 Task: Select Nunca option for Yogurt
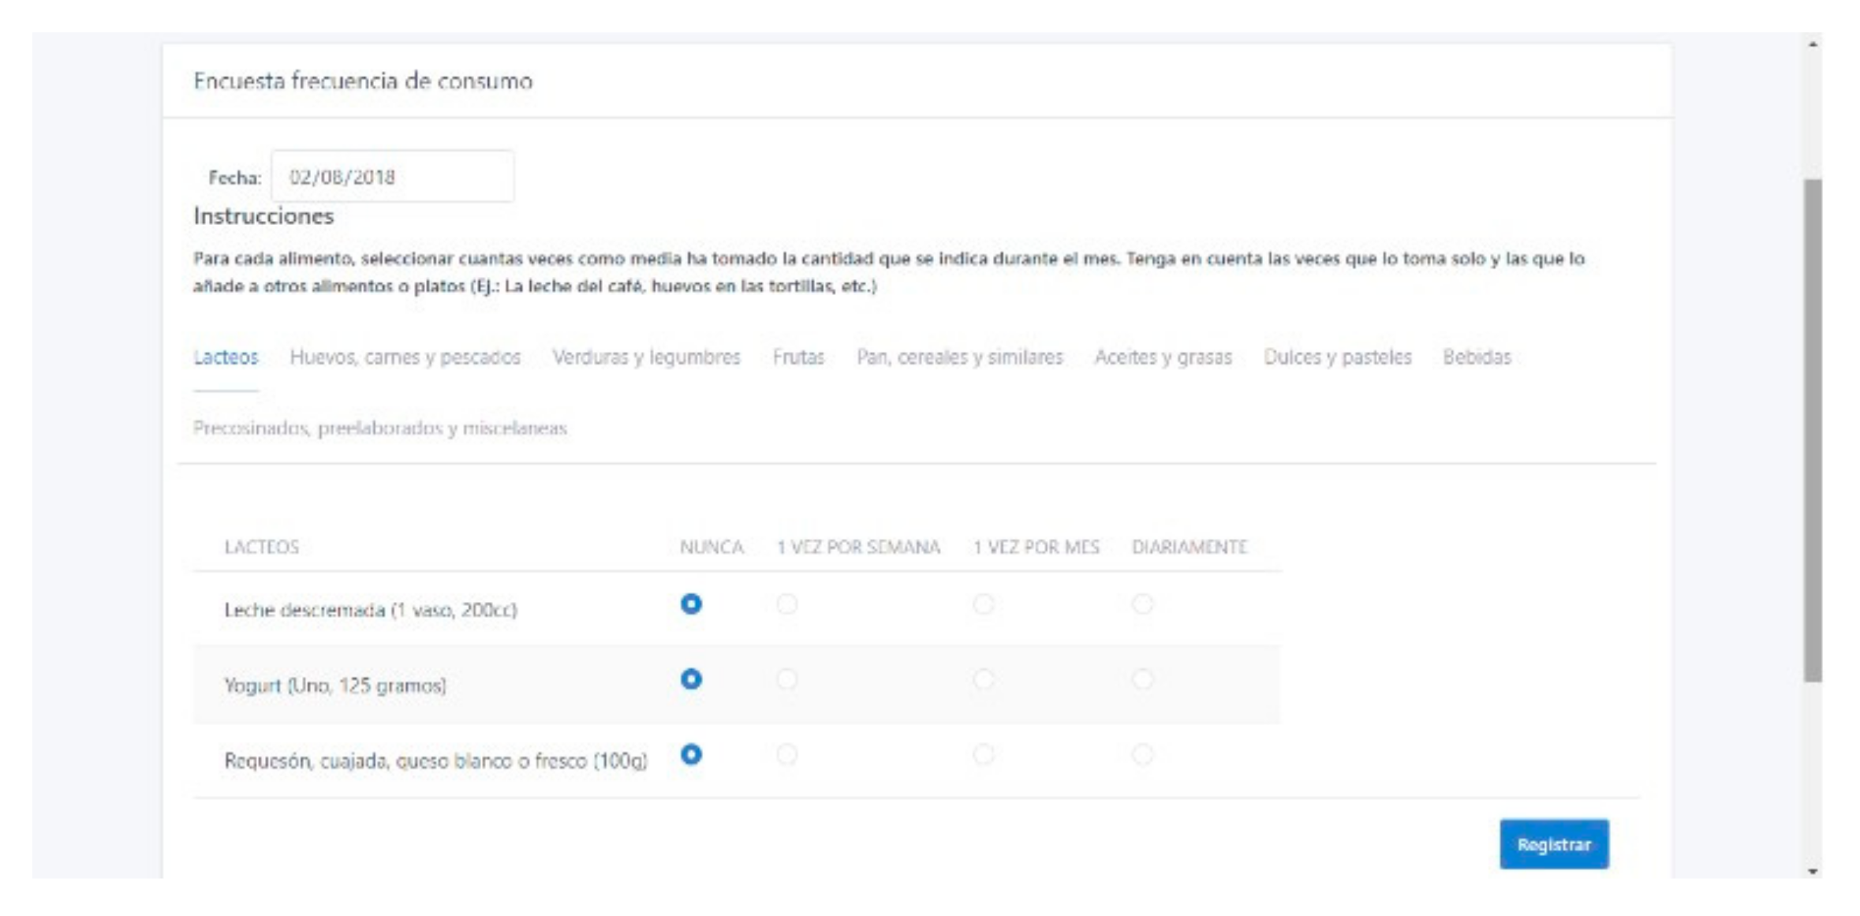click(x=691, y=679)
